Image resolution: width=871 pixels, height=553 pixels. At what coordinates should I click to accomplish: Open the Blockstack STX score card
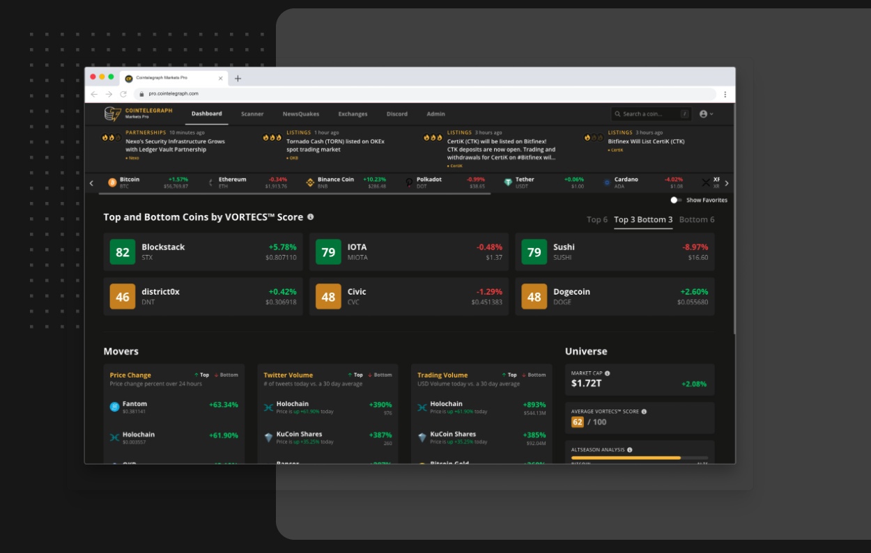point(203,252)
